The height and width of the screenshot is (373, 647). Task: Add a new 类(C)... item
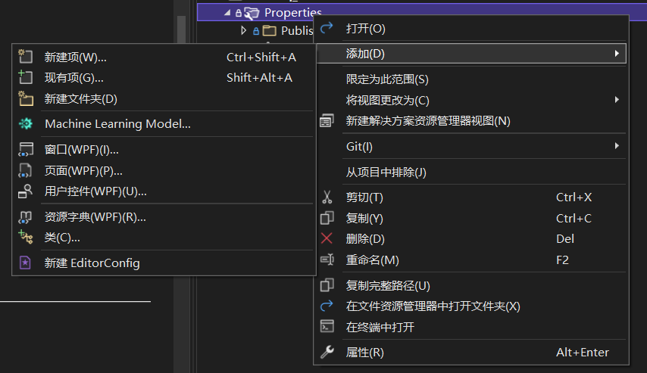(x=164, y=238)
